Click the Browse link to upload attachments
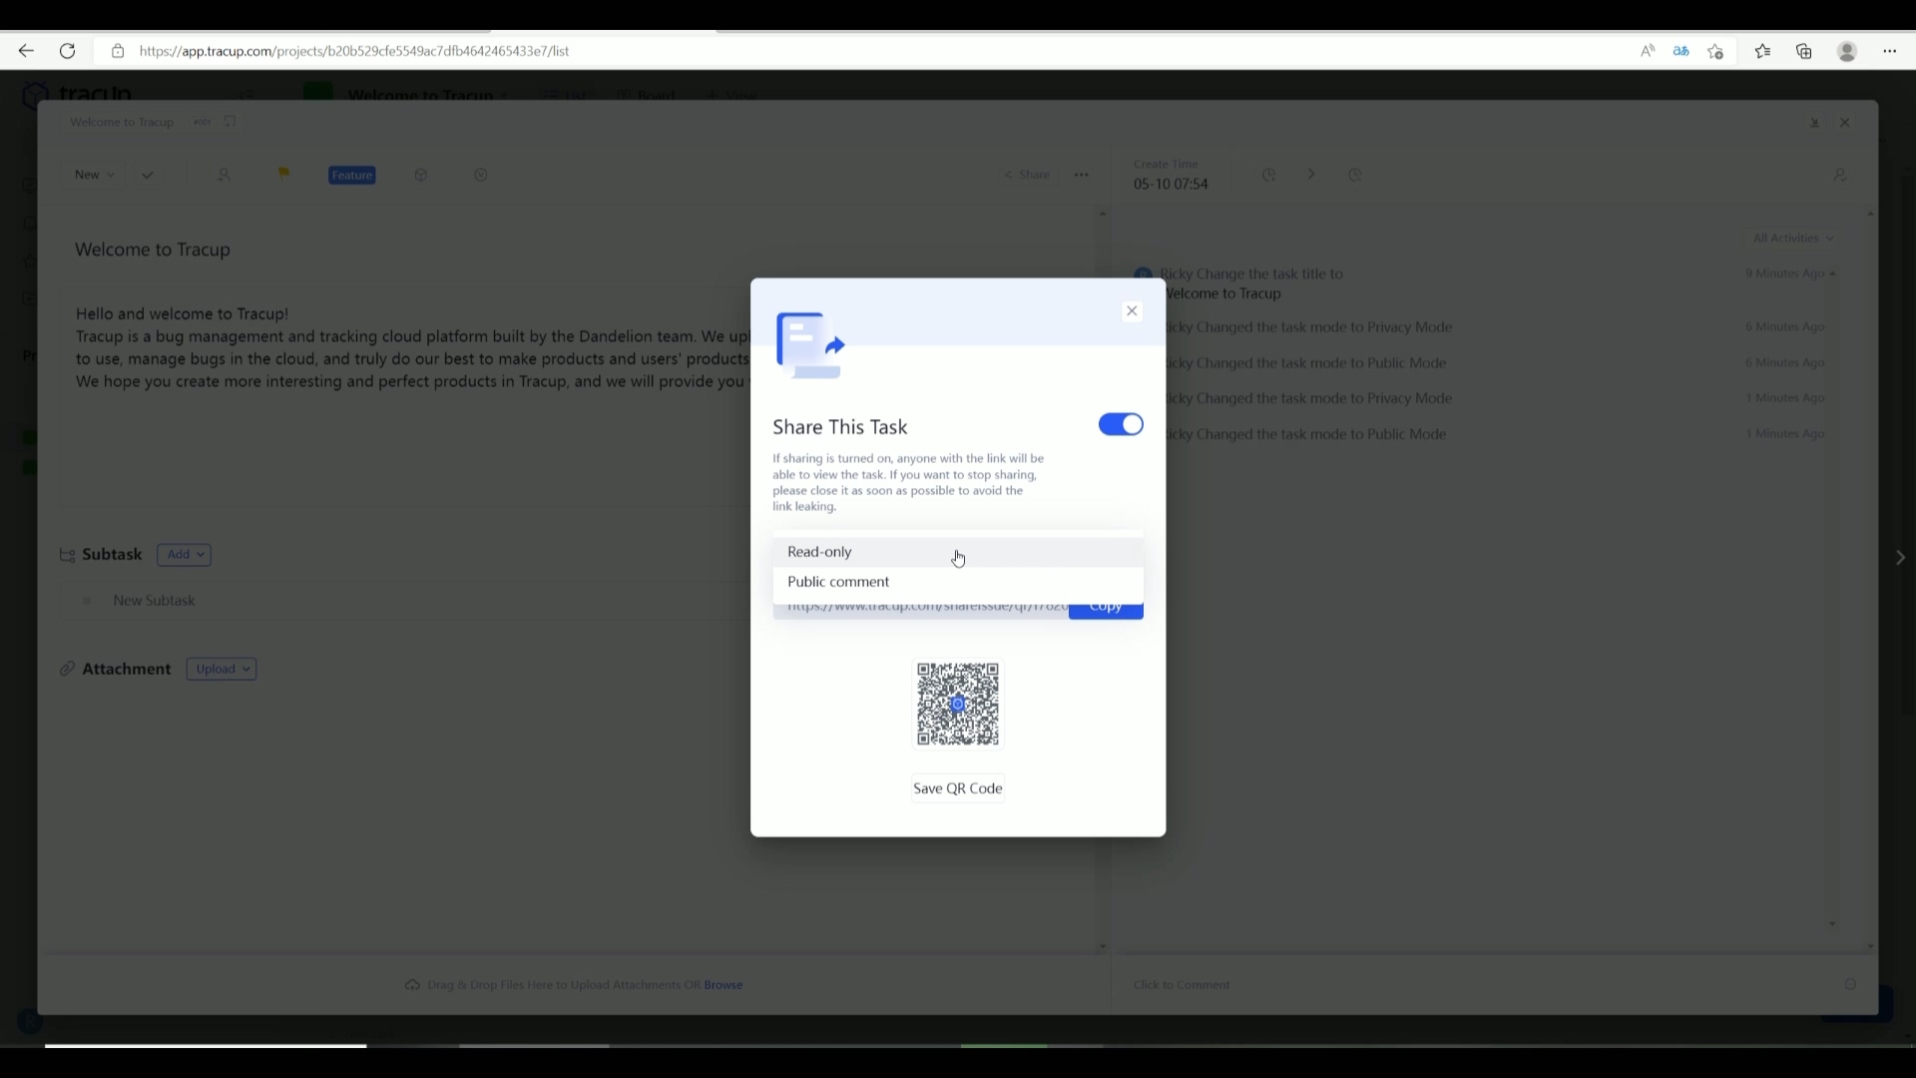 coord(723,985)
